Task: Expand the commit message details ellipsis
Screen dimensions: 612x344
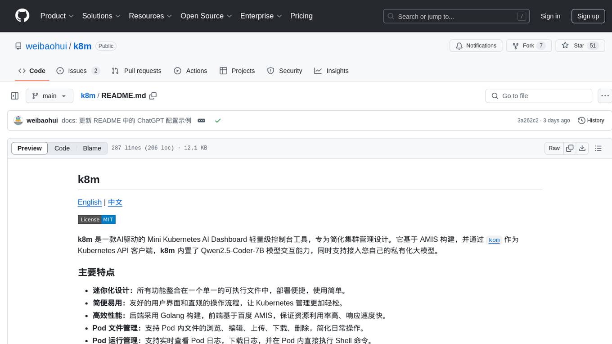Action: (202, 120)
